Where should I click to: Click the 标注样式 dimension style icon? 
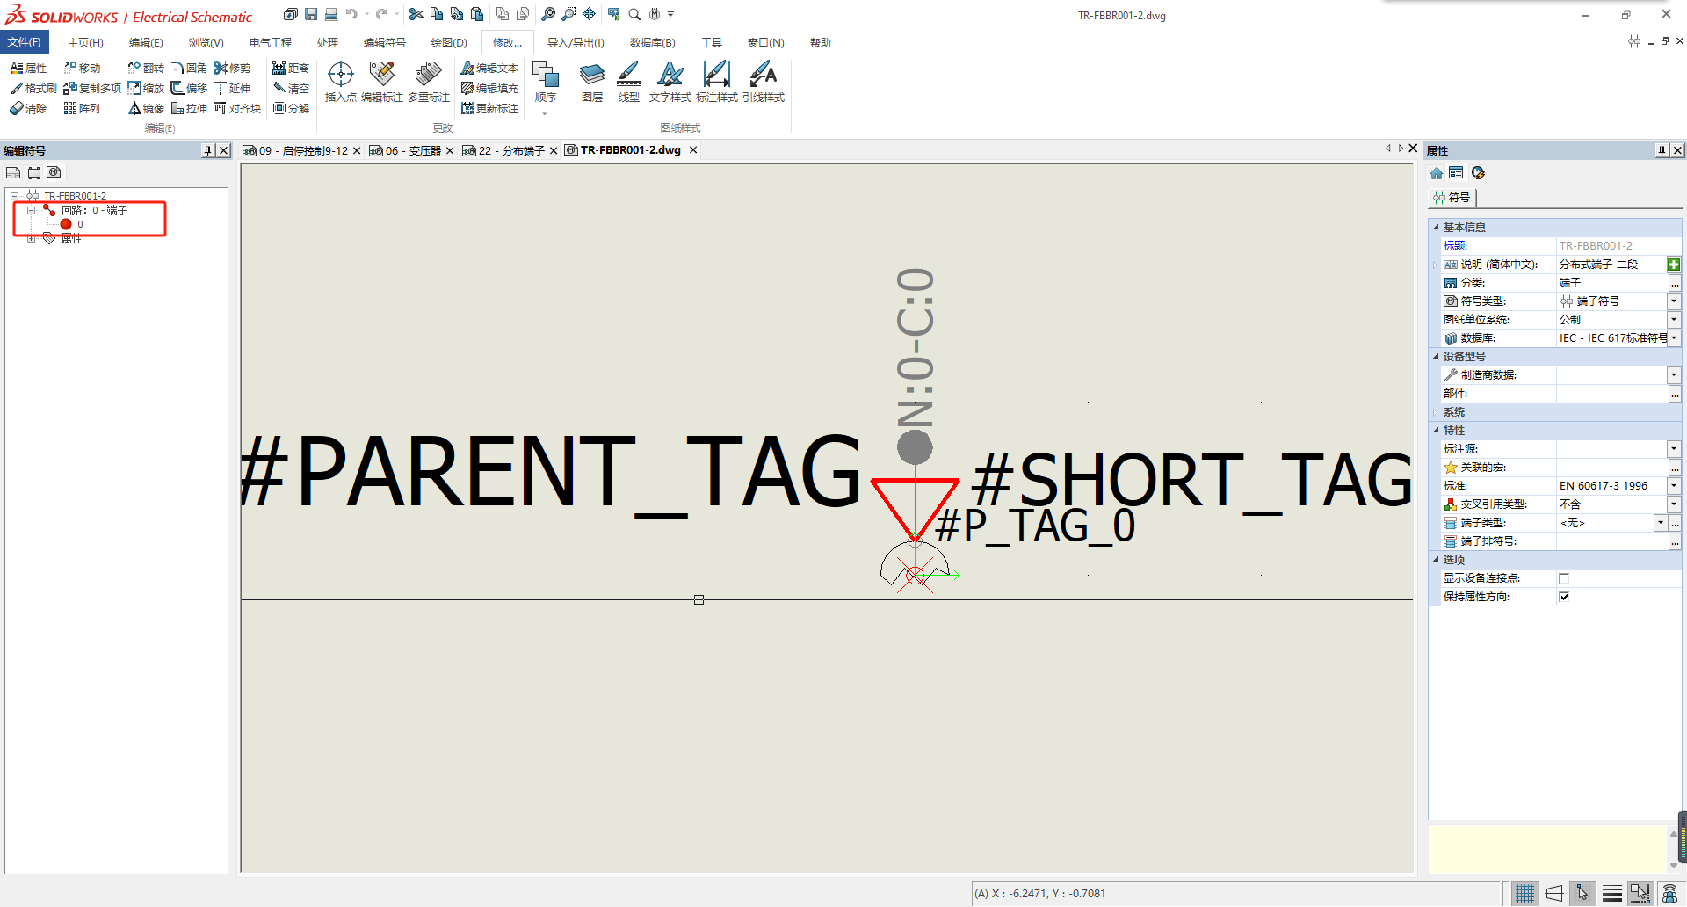(x=716, y=82)
